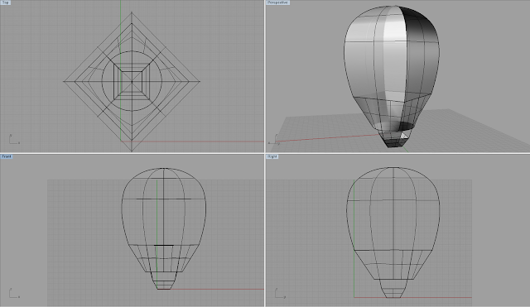Screen dimensions: 530x307
Task: Click the Right viewport title label
Action: 272,156
